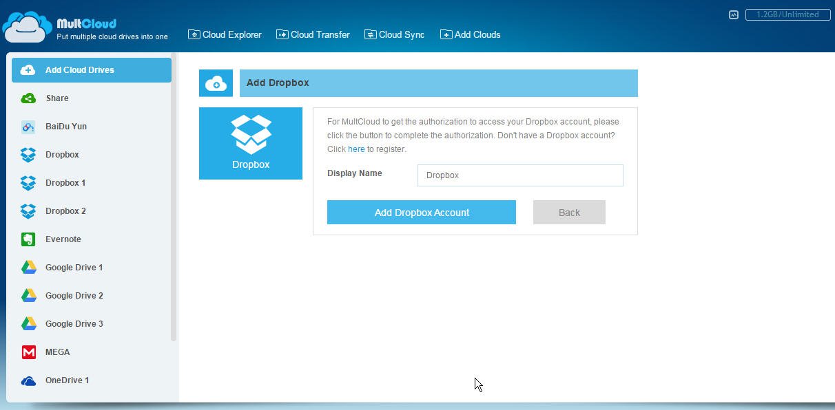Open Cloud Sync from the top navigation
The width and height of the screenshot is (835, 410).
pyautogui.click(x=395, y=34)
